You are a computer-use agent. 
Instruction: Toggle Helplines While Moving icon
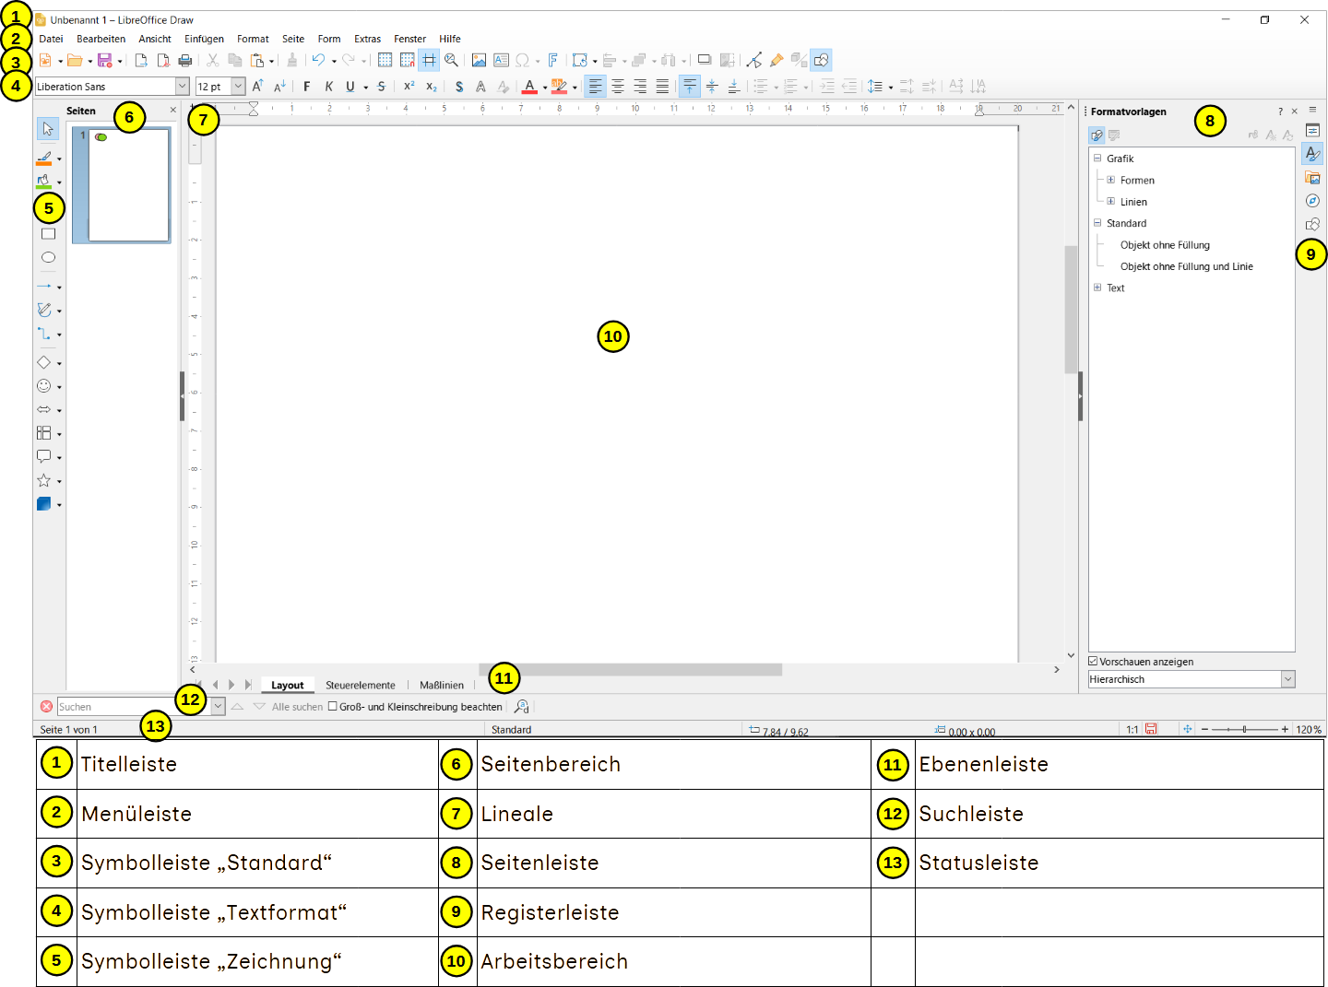429,61
